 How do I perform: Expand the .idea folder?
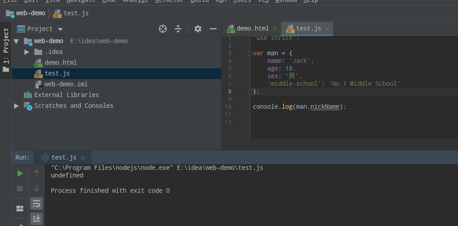27,52
